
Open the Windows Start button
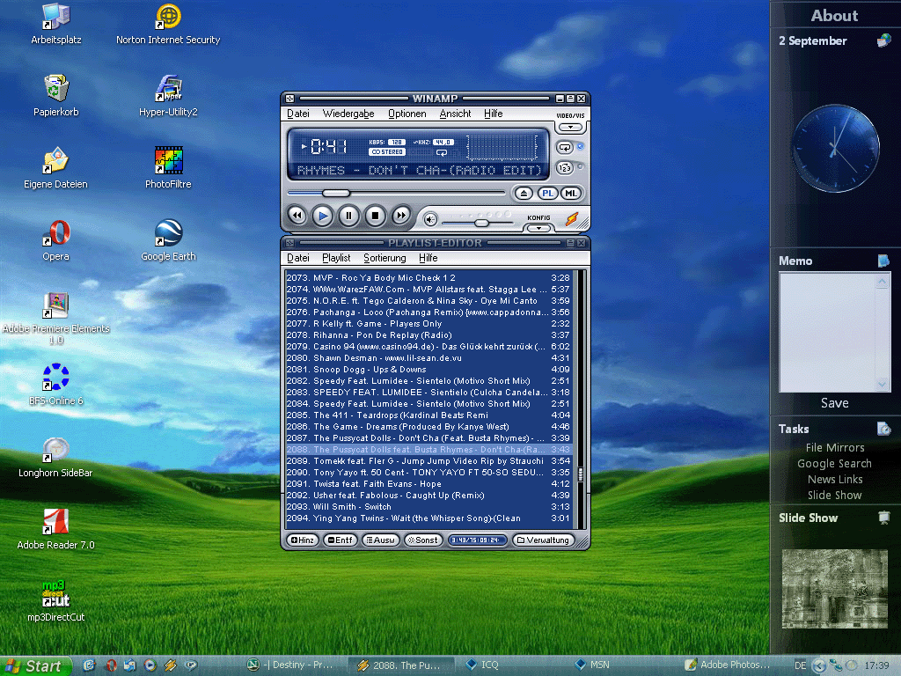[x=35, y=665]
